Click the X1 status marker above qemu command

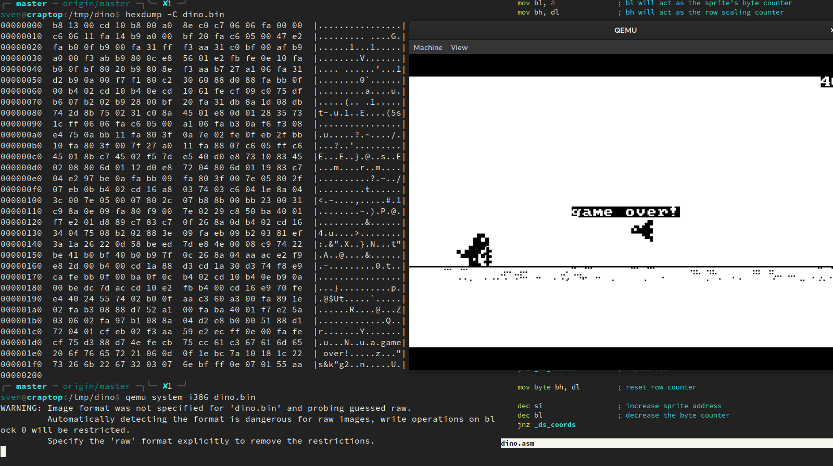pyautogui.click(x=167, y=386)
